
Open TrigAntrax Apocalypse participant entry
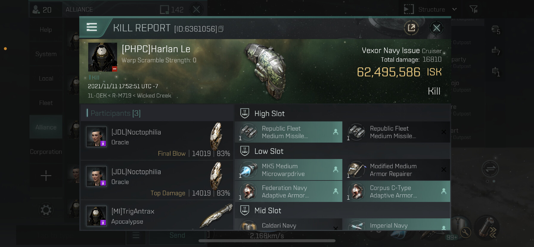click(157, 215)
